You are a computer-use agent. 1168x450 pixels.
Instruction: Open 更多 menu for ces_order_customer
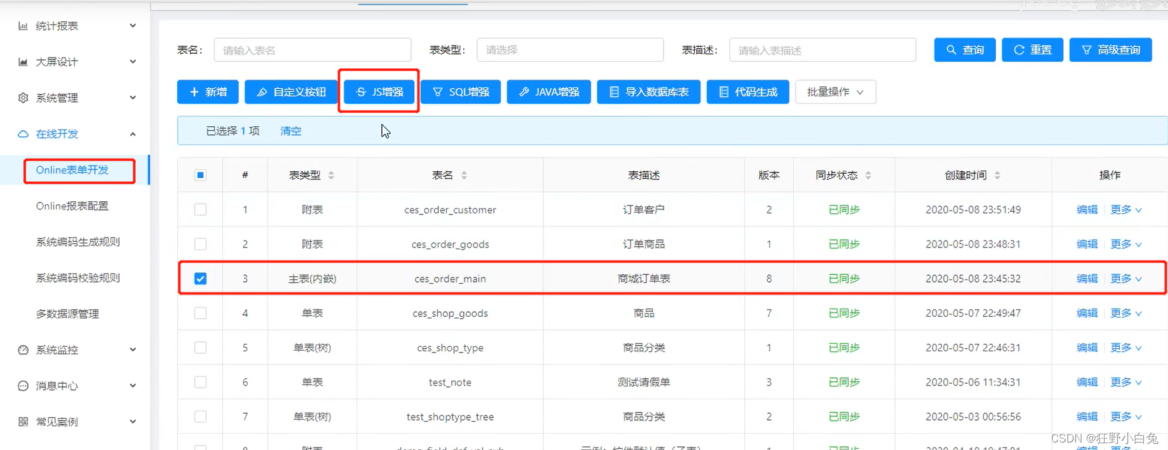[1126, 209]
